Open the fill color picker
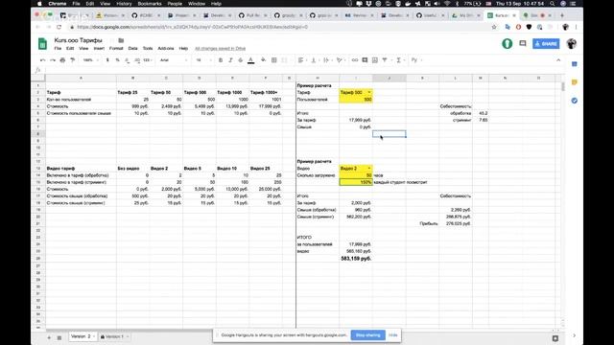Screen dimensions: 614x345 tap(263, 60)
